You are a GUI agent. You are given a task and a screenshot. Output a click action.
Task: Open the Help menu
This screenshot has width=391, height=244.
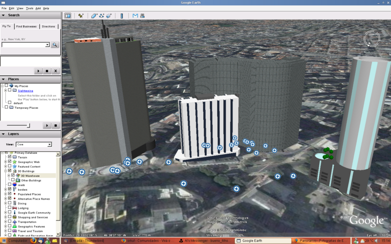tap(46, 8)
